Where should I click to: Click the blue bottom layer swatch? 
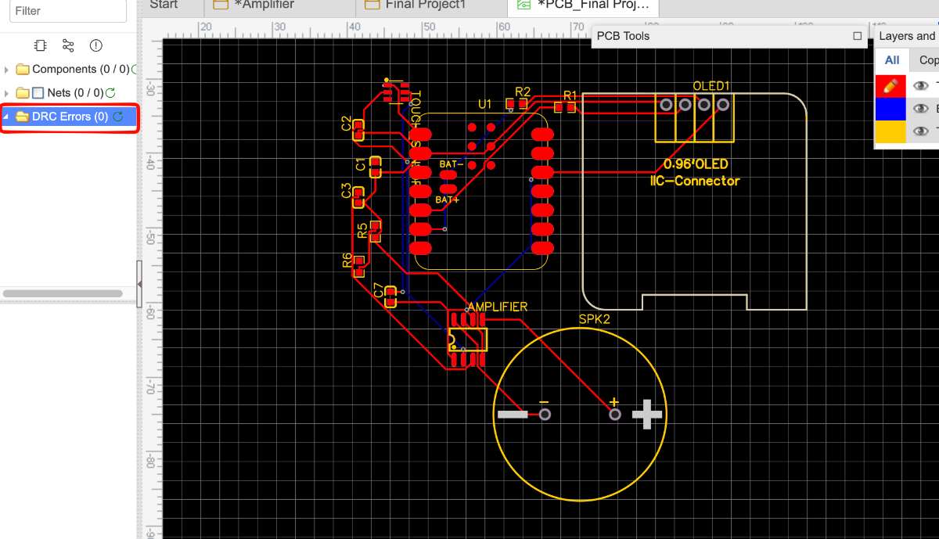pos(890,109)
